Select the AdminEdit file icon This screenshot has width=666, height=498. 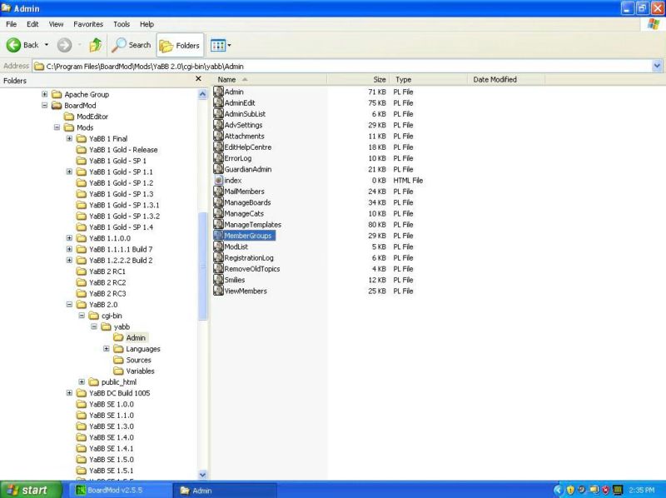coord(218,102)
